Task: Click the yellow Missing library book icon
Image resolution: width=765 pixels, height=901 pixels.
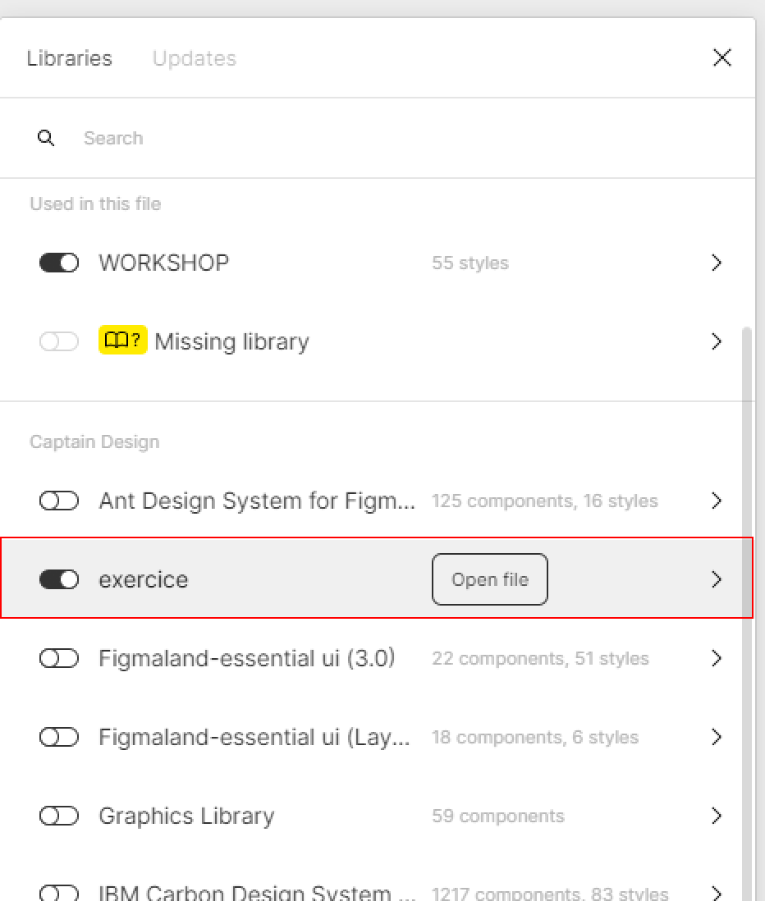Action: (123, 341)
